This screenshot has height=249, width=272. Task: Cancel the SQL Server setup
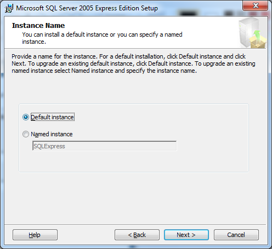tap(236, 235)
